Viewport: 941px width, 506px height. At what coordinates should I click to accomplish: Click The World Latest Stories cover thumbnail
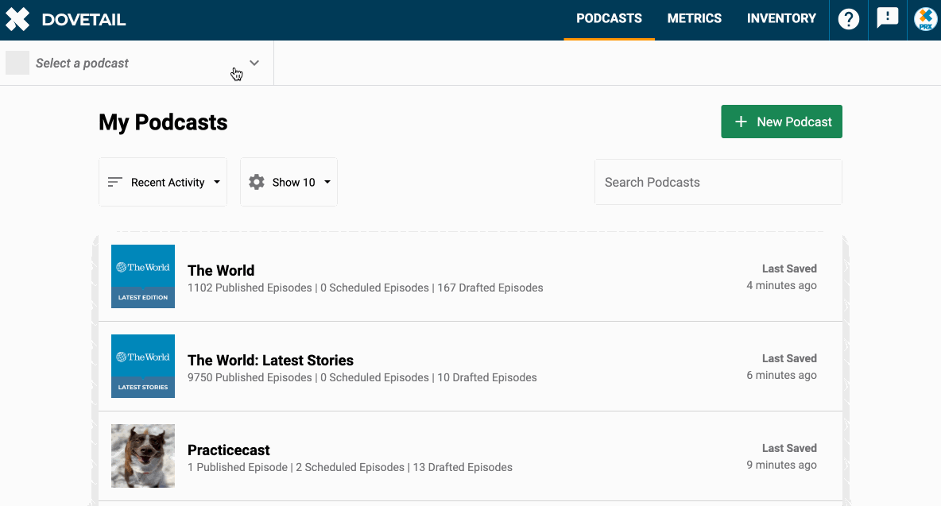pyautogui.click(x=143, y=366)
